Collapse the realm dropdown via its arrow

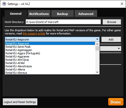[x=97, y=39]
